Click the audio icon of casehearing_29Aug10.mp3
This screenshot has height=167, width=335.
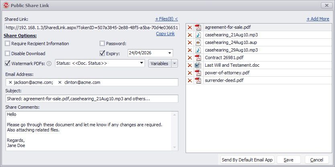point(198,50)
